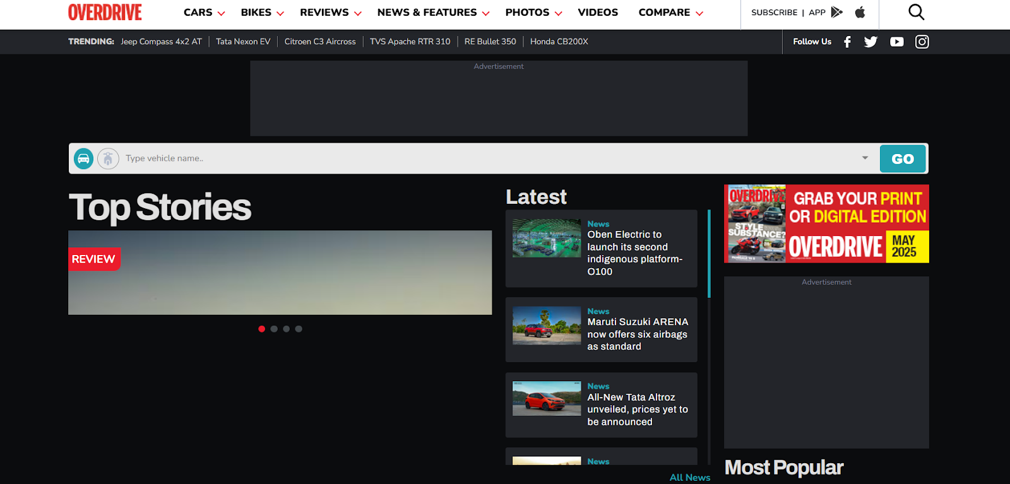Click the All News link
This screenshot has width=1010, height=484.
tap(690, 478)
